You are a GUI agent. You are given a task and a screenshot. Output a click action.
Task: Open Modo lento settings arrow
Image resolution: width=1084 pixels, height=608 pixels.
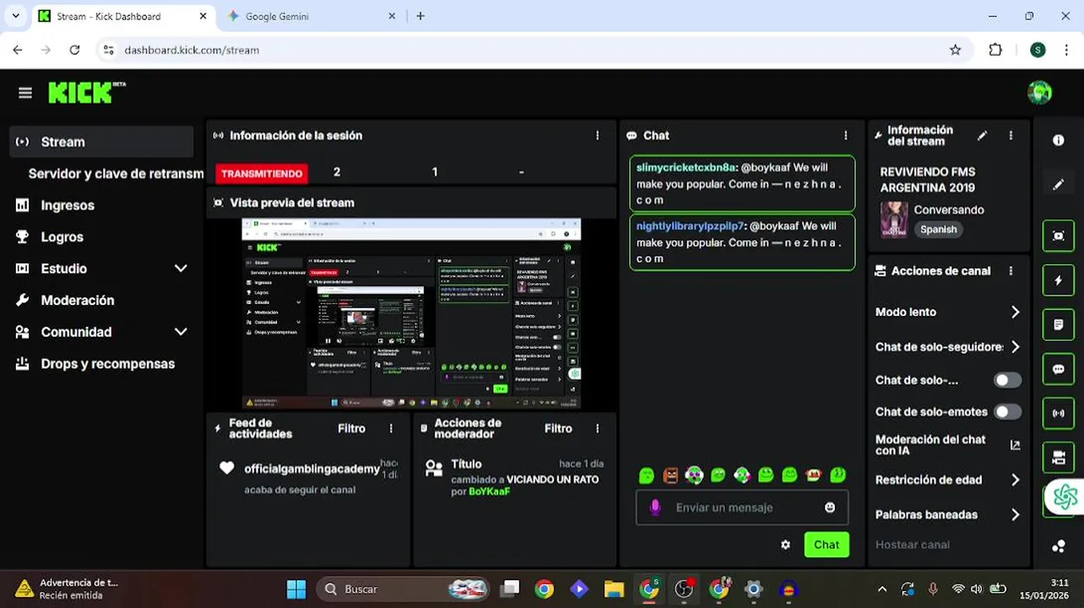(1015, 312)
